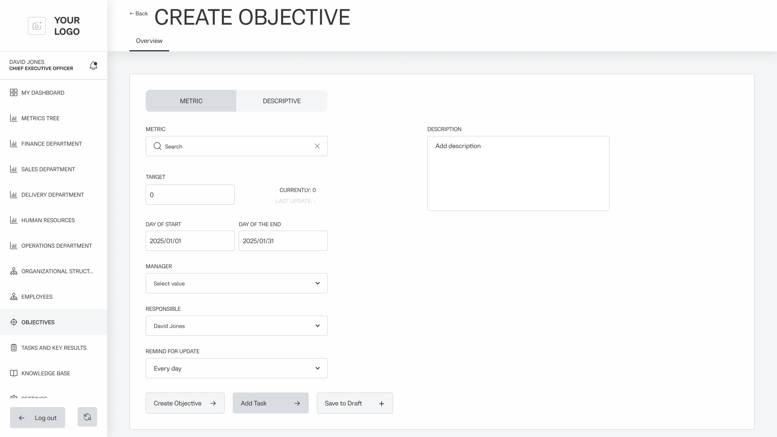Screen dimensions: 777x437
Task: Select the Metric objective type
Action: coord(191,101)
